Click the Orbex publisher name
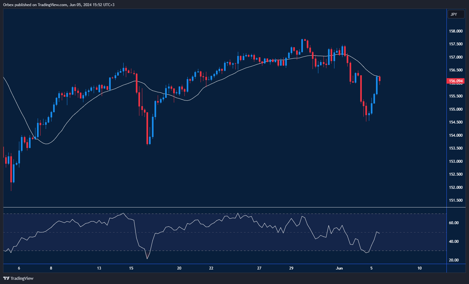This screenshot has height=284, width=469. coord(8,5)
